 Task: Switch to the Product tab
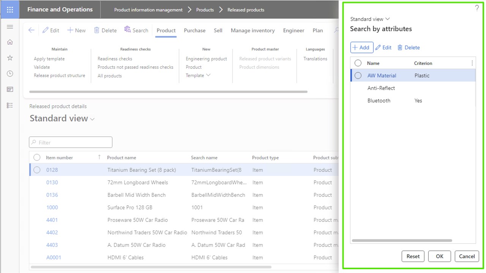pos(166,31)
